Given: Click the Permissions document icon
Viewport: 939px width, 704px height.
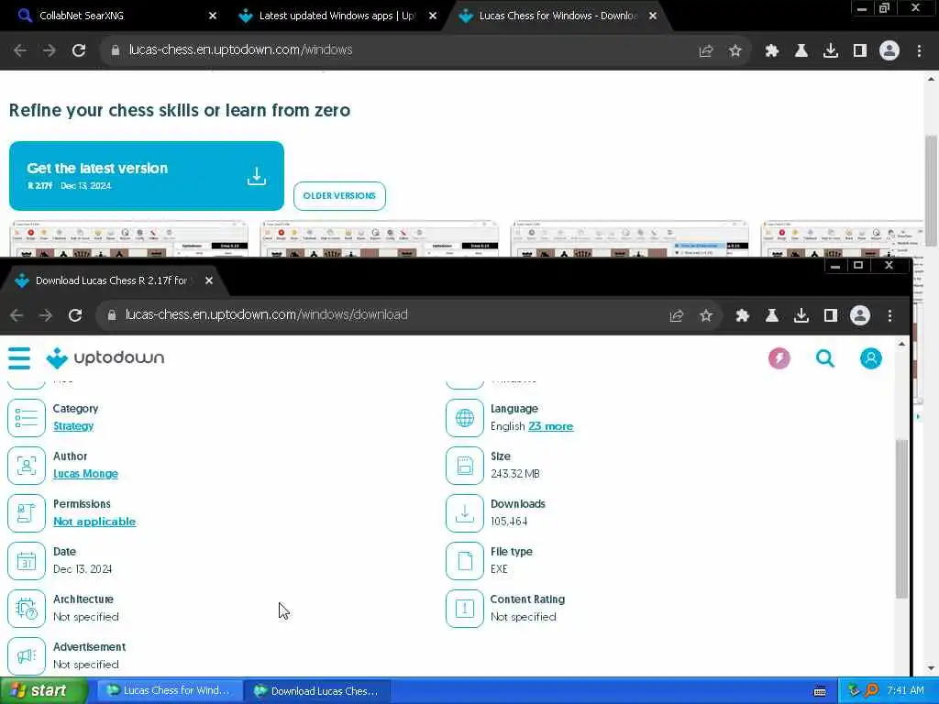Looking at the screenshot, I should [x=27, y=513].
